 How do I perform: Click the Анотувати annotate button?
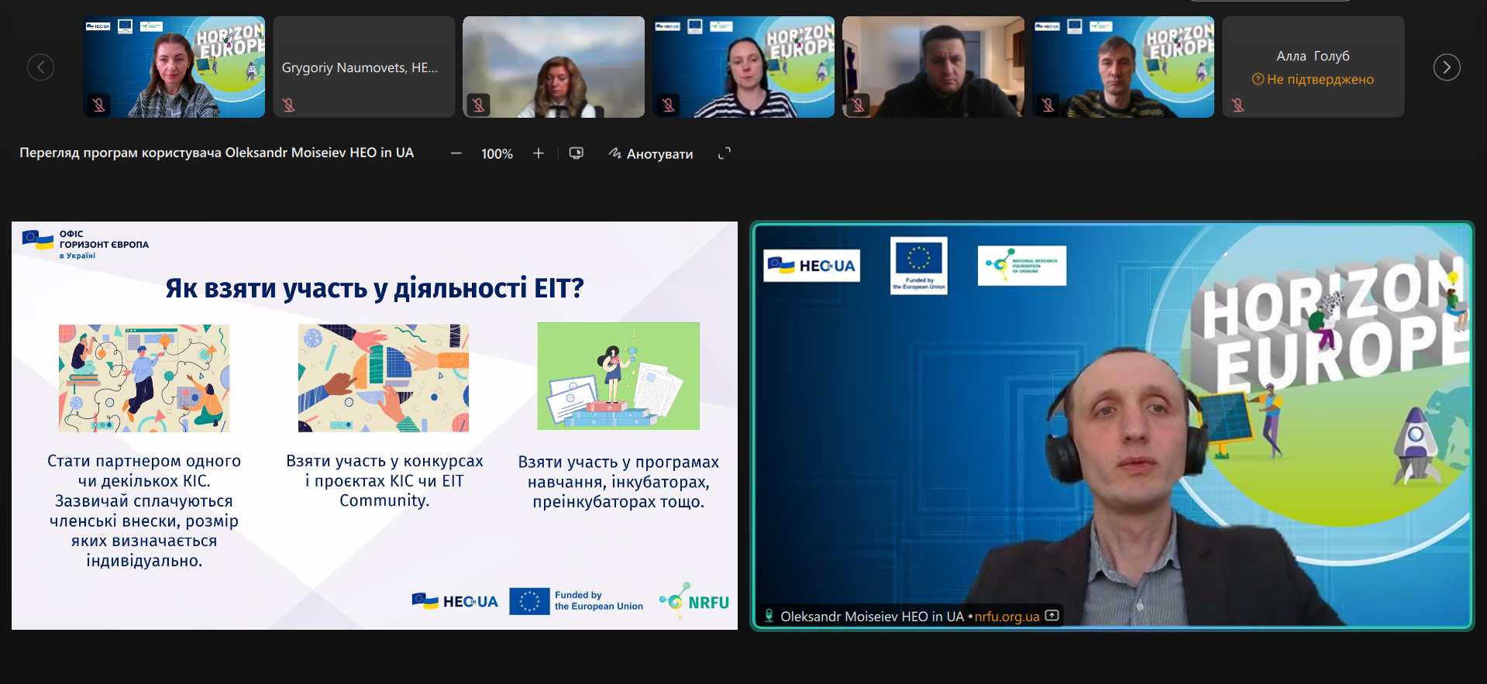click(x=659, y=153)
